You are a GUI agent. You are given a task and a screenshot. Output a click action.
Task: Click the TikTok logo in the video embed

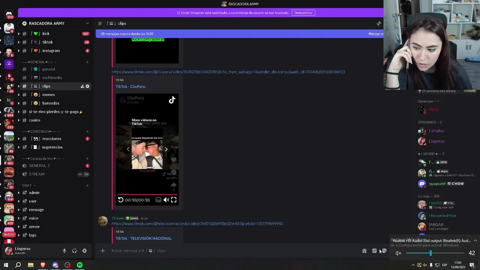pos(172,100)
